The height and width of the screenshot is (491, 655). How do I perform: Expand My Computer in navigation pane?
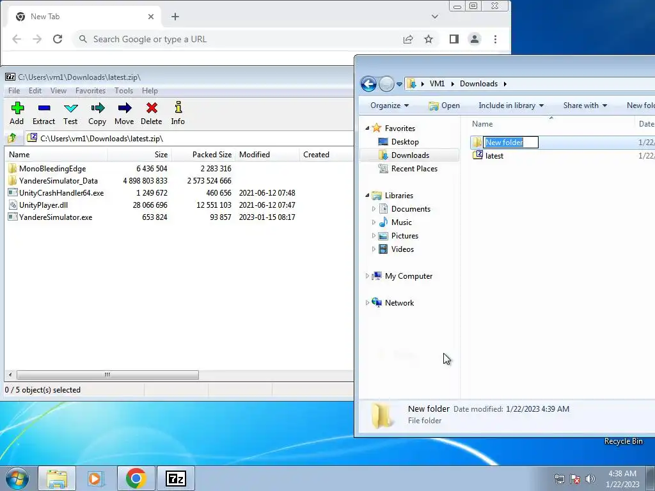coord(367,276)
